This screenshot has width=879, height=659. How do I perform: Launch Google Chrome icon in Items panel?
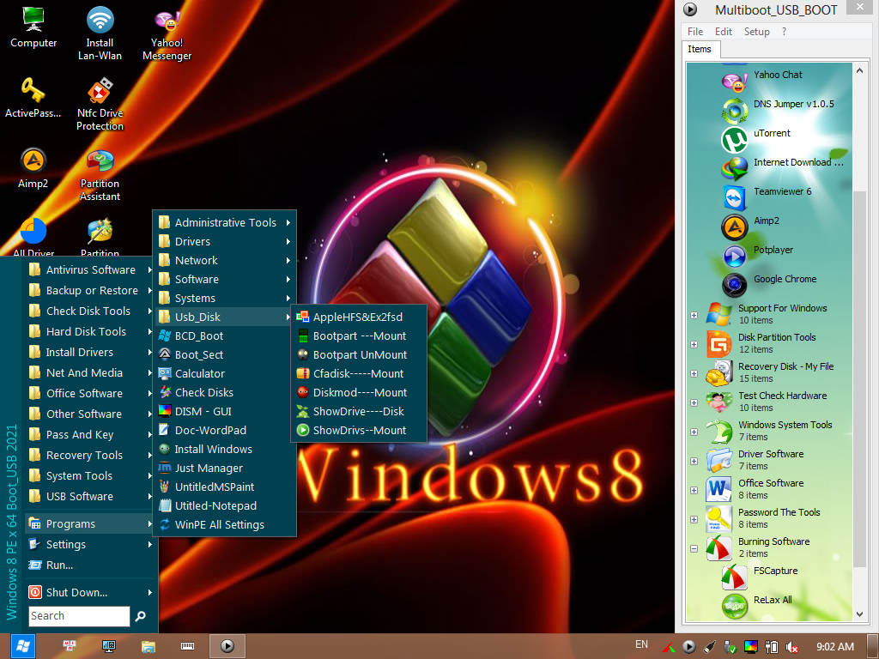(x=734, y=286)
